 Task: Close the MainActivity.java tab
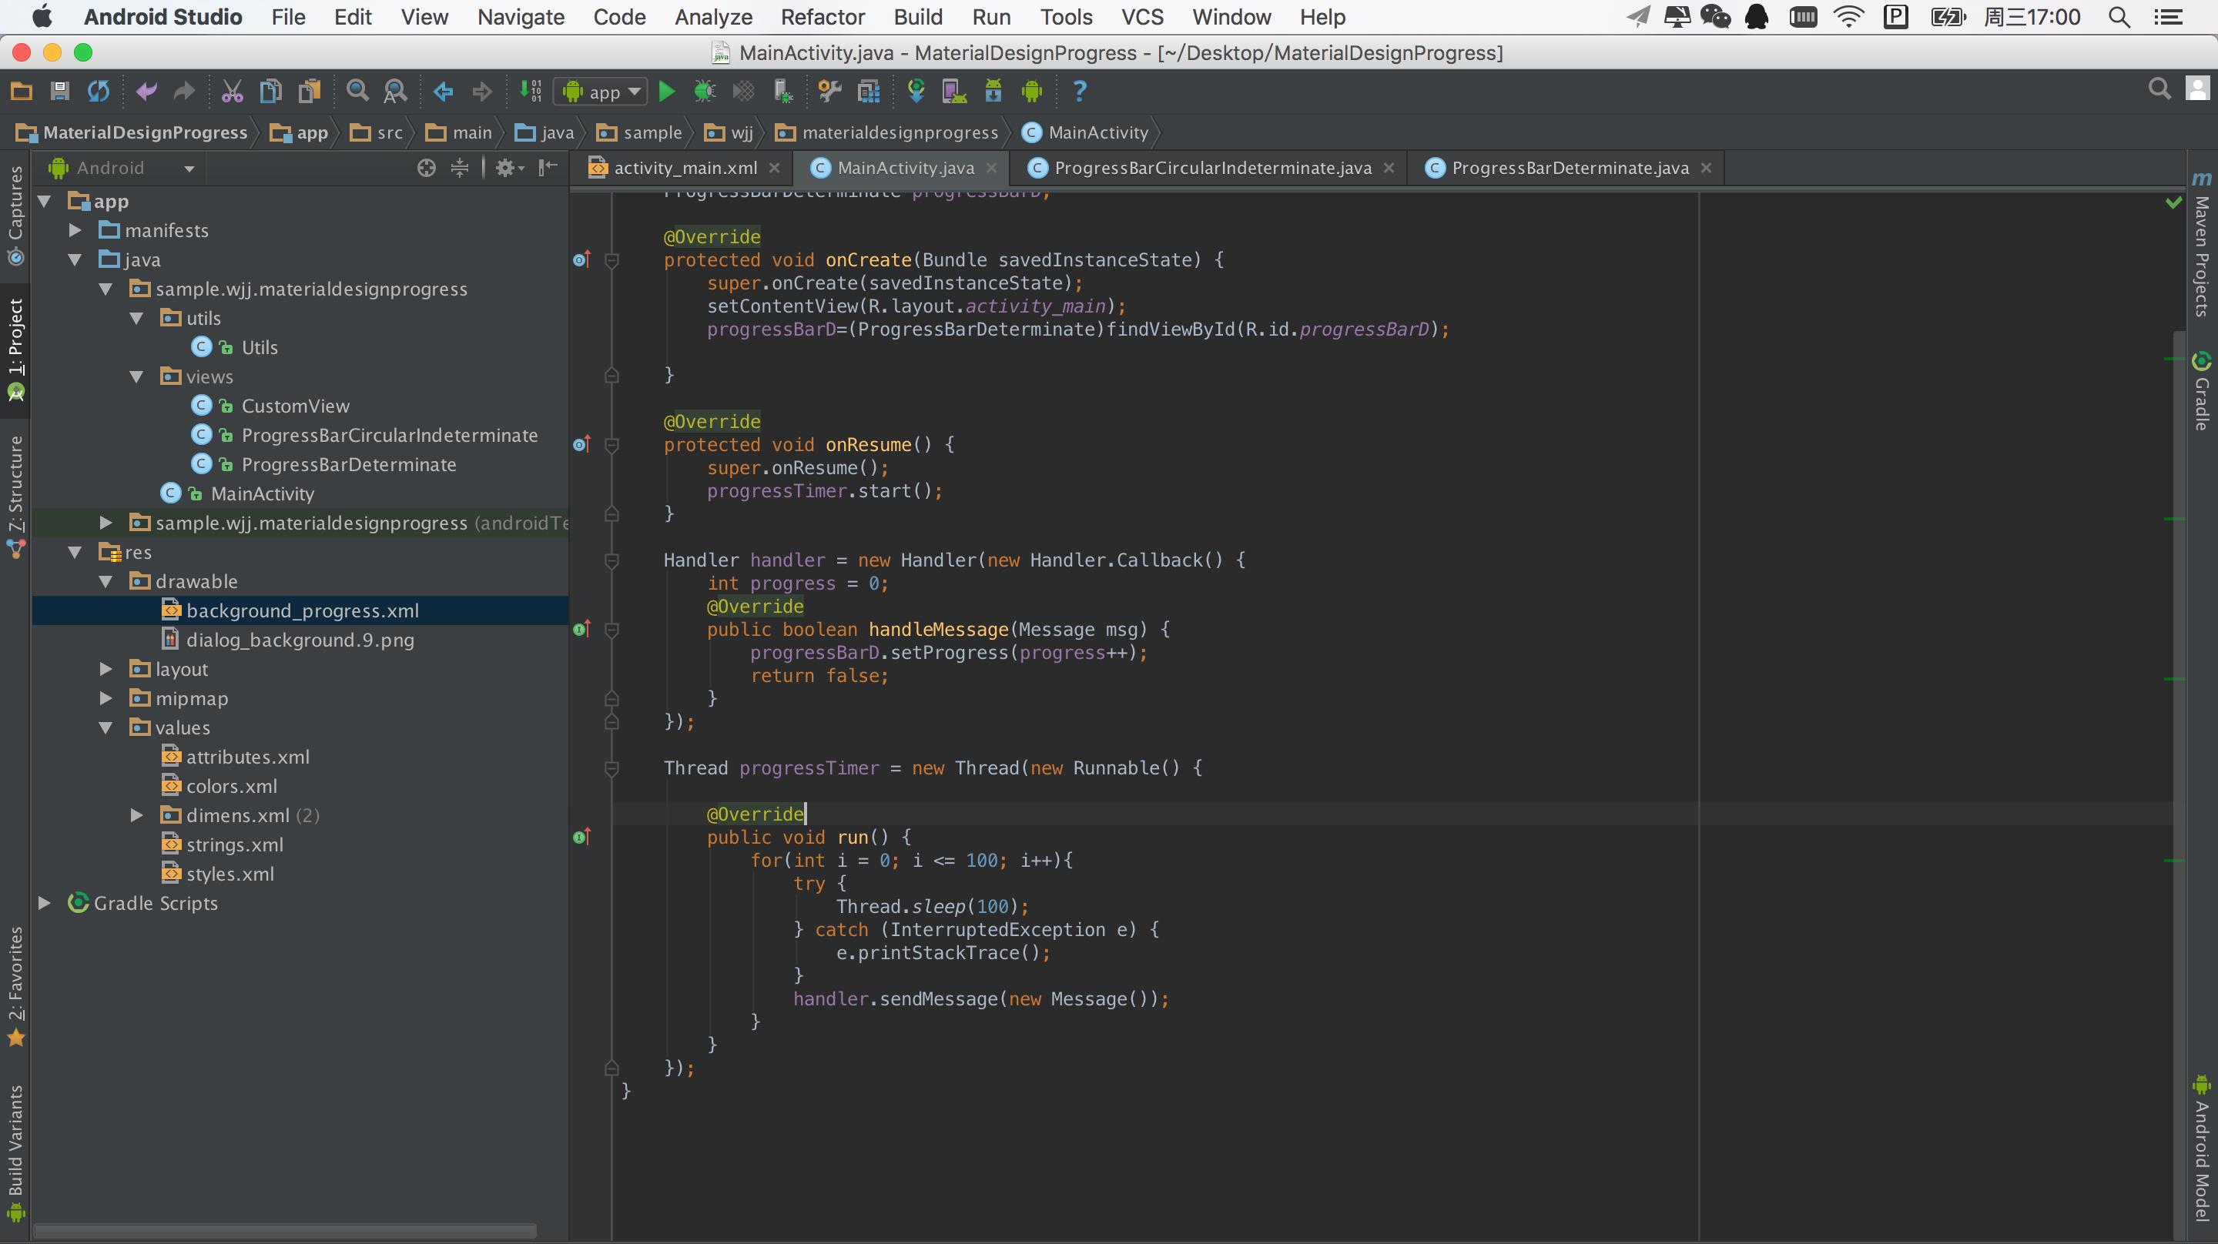(991, 168)
